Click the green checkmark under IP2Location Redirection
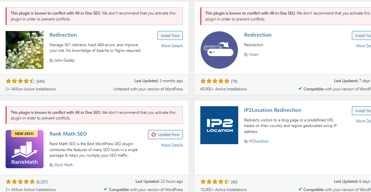This screenshot has width=371, height=192. click(x=300, y=189)
